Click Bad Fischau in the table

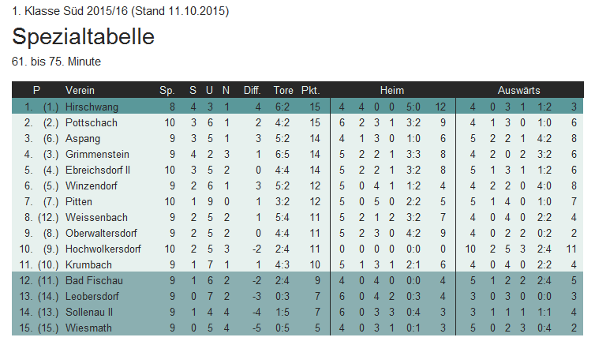click(94, 281)
